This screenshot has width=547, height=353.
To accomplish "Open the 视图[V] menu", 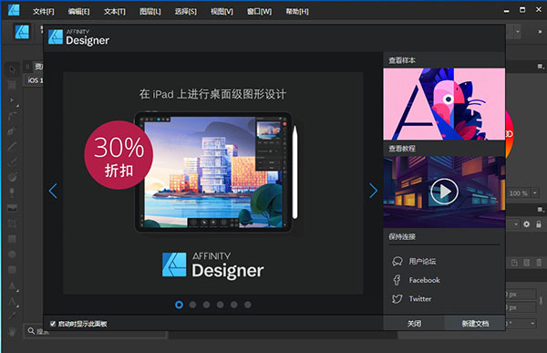I will (222, 12).
